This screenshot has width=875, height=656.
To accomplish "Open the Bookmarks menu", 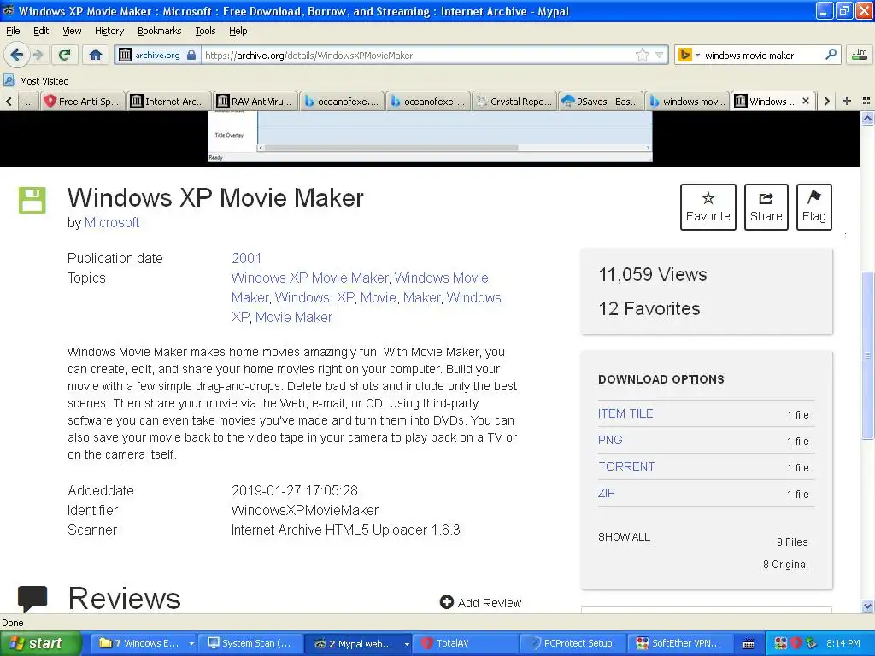I will (x=159, y=31).
